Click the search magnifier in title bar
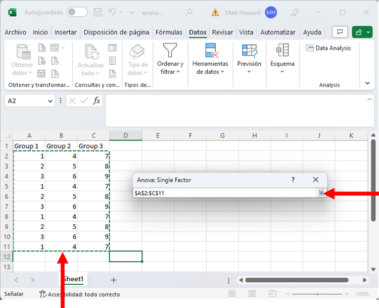 pos(189,12)
